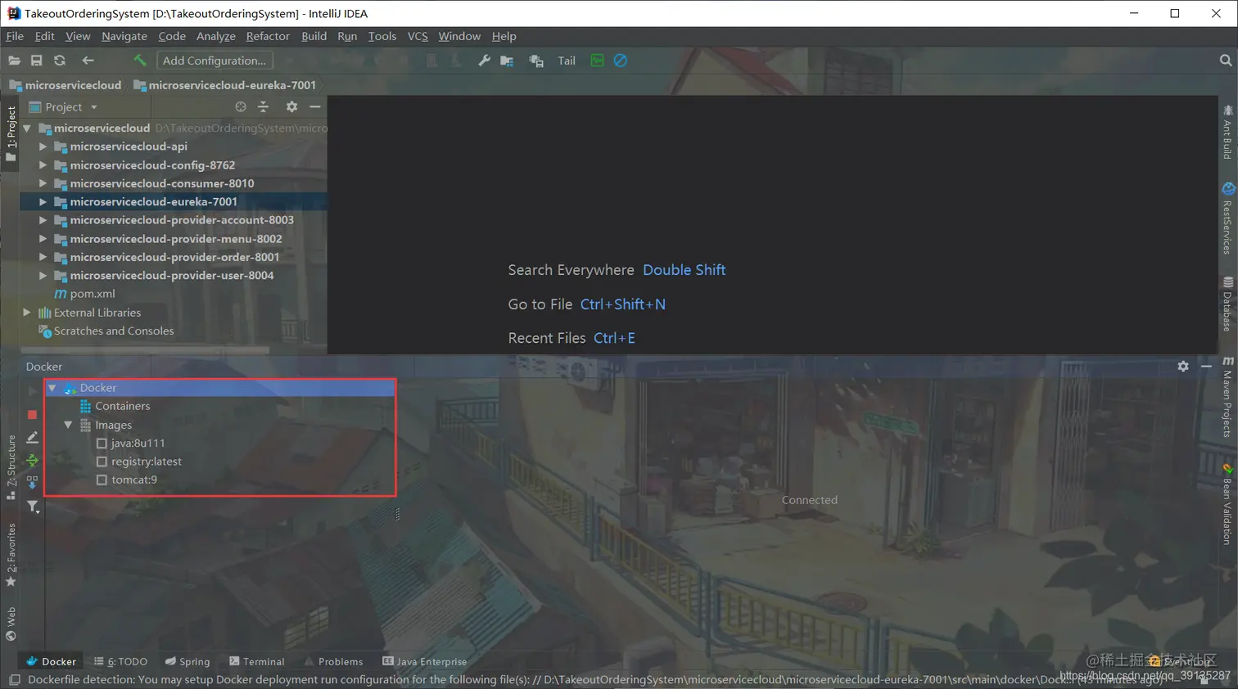Tick the tomcat:9 image checkbox
Image resolution: width=1238 pixels, height=689 pixels.
(x=102, y=480)
